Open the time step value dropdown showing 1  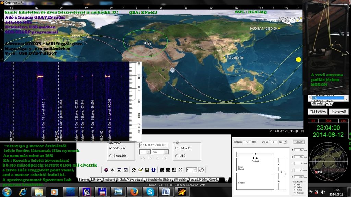tap(148, 152)
